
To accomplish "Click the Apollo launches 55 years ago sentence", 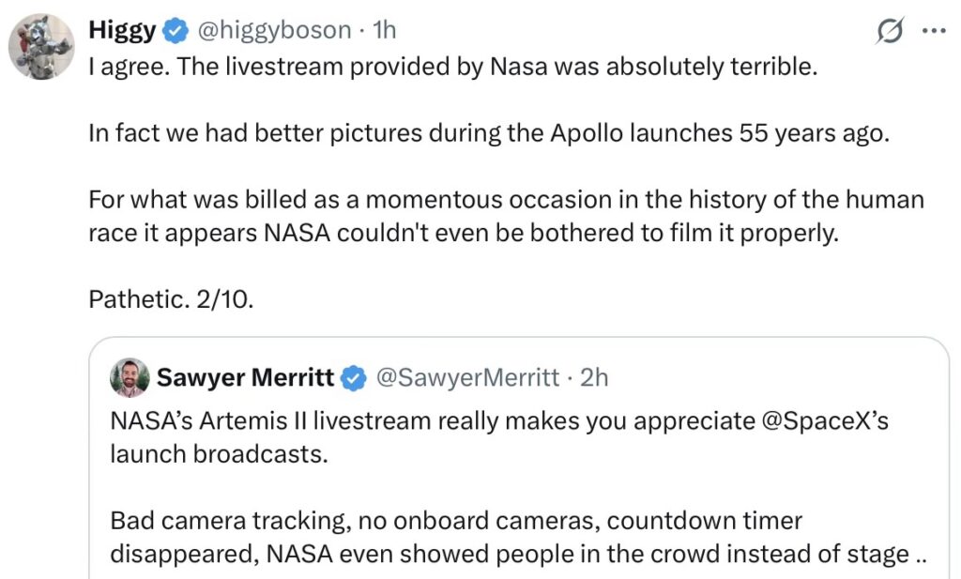I will 487,133.
